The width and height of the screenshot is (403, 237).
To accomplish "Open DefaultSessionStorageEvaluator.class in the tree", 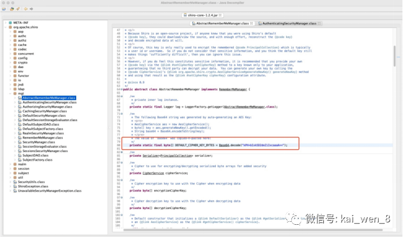I will 50,120.
